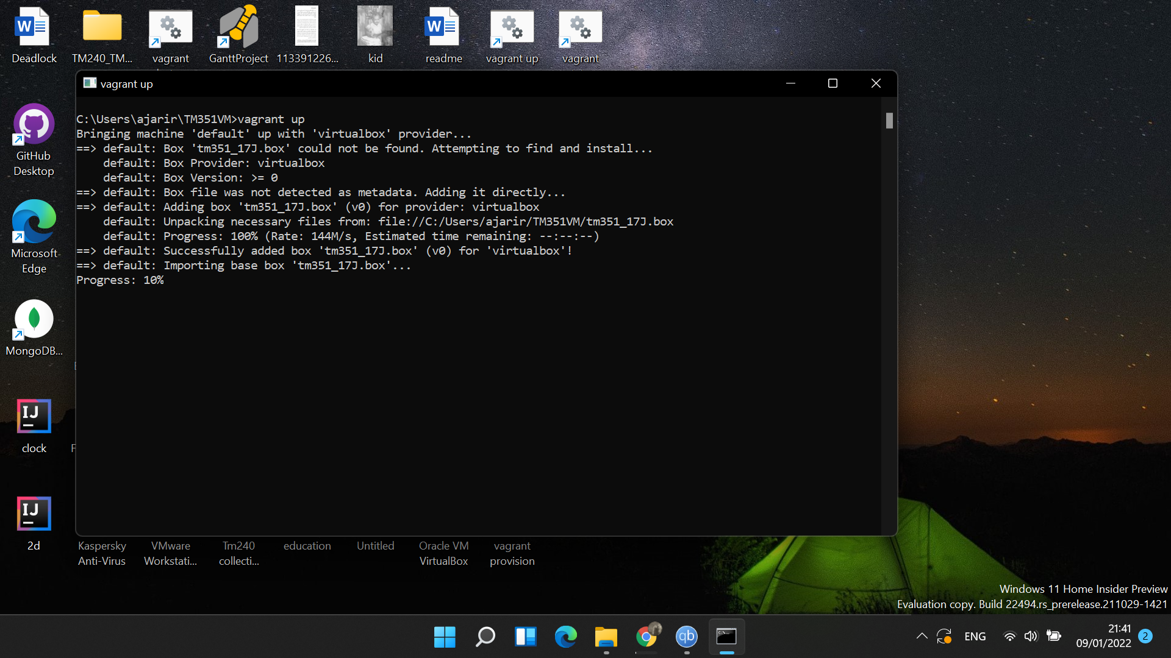Open the ENG language input switcher
1171x658 pixels.
click(x=975, y=636)
